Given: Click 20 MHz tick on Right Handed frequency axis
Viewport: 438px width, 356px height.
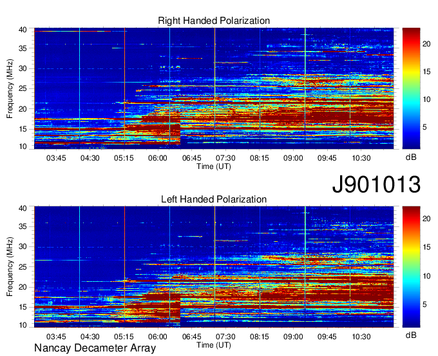Looking at the screenshot, I should (x=23, y=109).
